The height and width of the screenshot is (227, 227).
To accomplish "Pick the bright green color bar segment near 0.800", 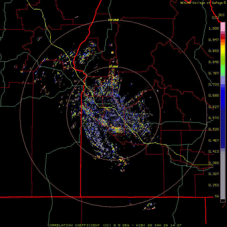I will point(223,69).
